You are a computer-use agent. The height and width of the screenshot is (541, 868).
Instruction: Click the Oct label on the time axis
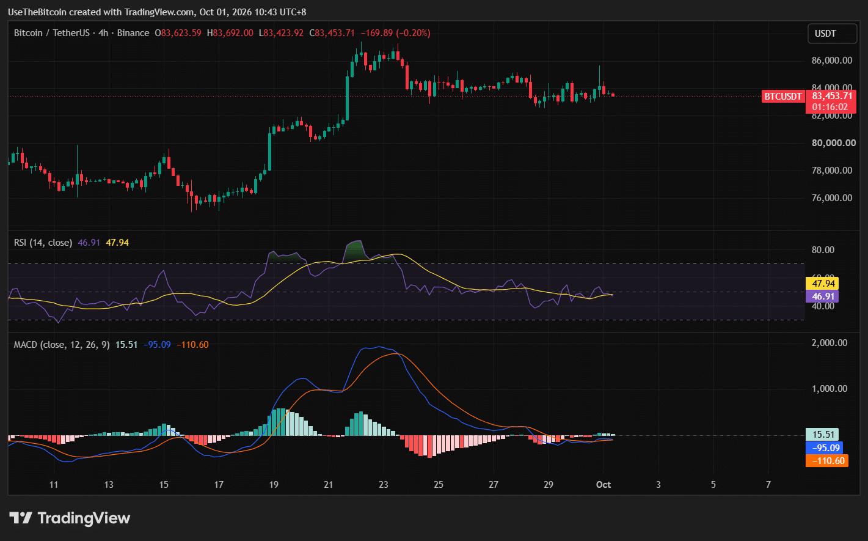[604, 485]
